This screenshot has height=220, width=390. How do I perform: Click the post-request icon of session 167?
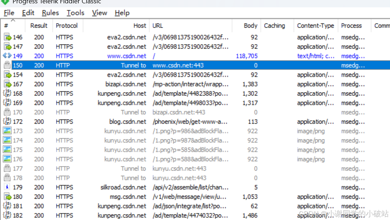tap(7, 84)
